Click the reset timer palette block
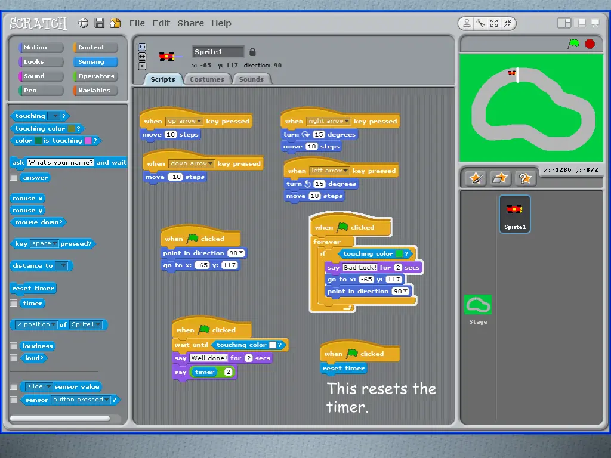The height and width of the screenshot is (458, 611). (33, 289)
